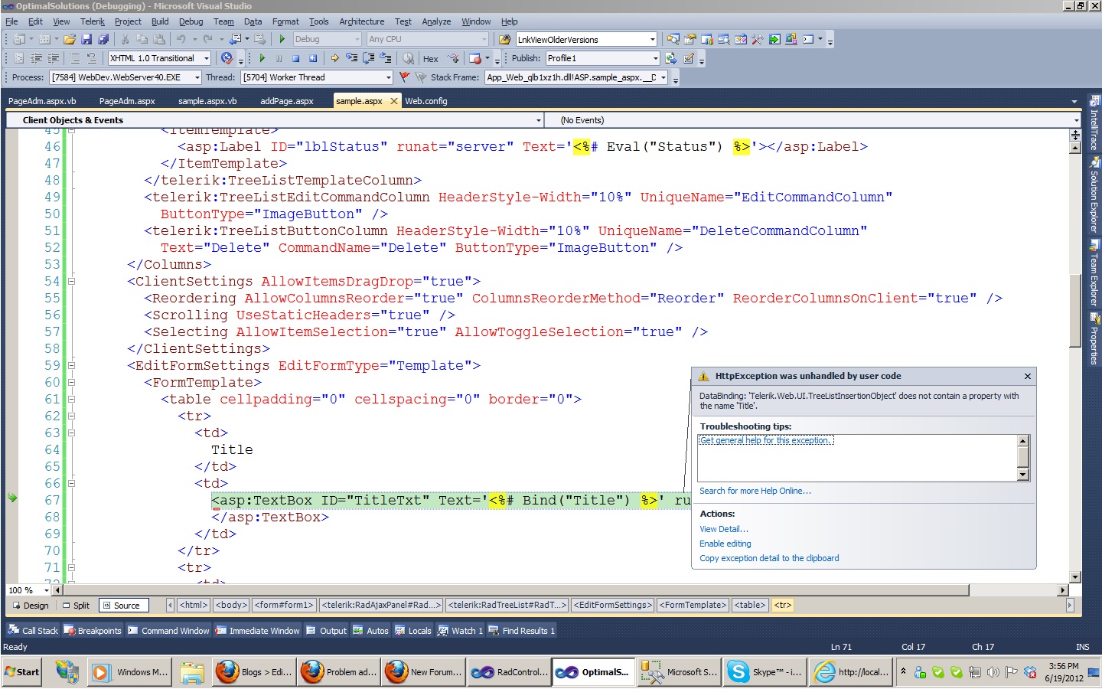1102x689 pixels.
Task: Switch to the PageAdm.aspx.vb tab
Action: click(42, 101)
